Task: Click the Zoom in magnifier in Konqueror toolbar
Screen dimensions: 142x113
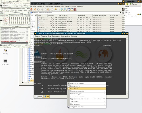Action: coord(62,9)
